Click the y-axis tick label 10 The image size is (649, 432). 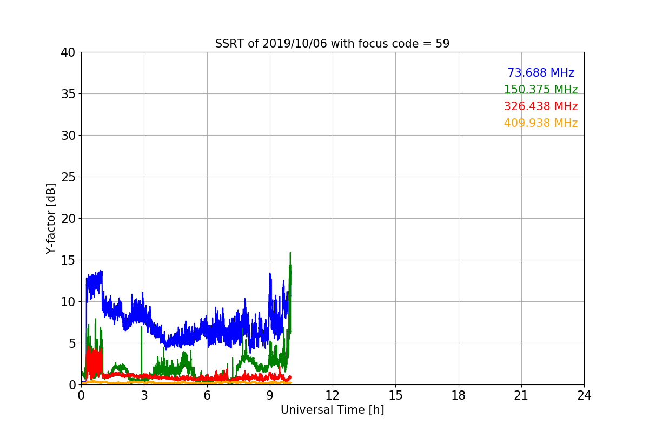click(68, 302)
